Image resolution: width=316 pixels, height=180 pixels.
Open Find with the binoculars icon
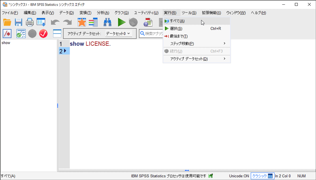107,22
